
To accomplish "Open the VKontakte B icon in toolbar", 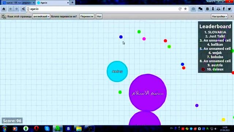I will point(207,9).
